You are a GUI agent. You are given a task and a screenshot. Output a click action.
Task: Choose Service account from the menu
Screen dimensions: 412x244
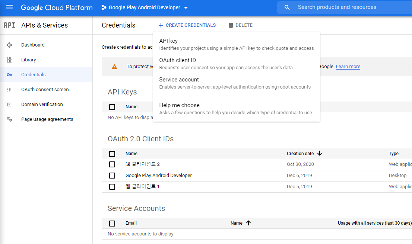click(237, 83)
